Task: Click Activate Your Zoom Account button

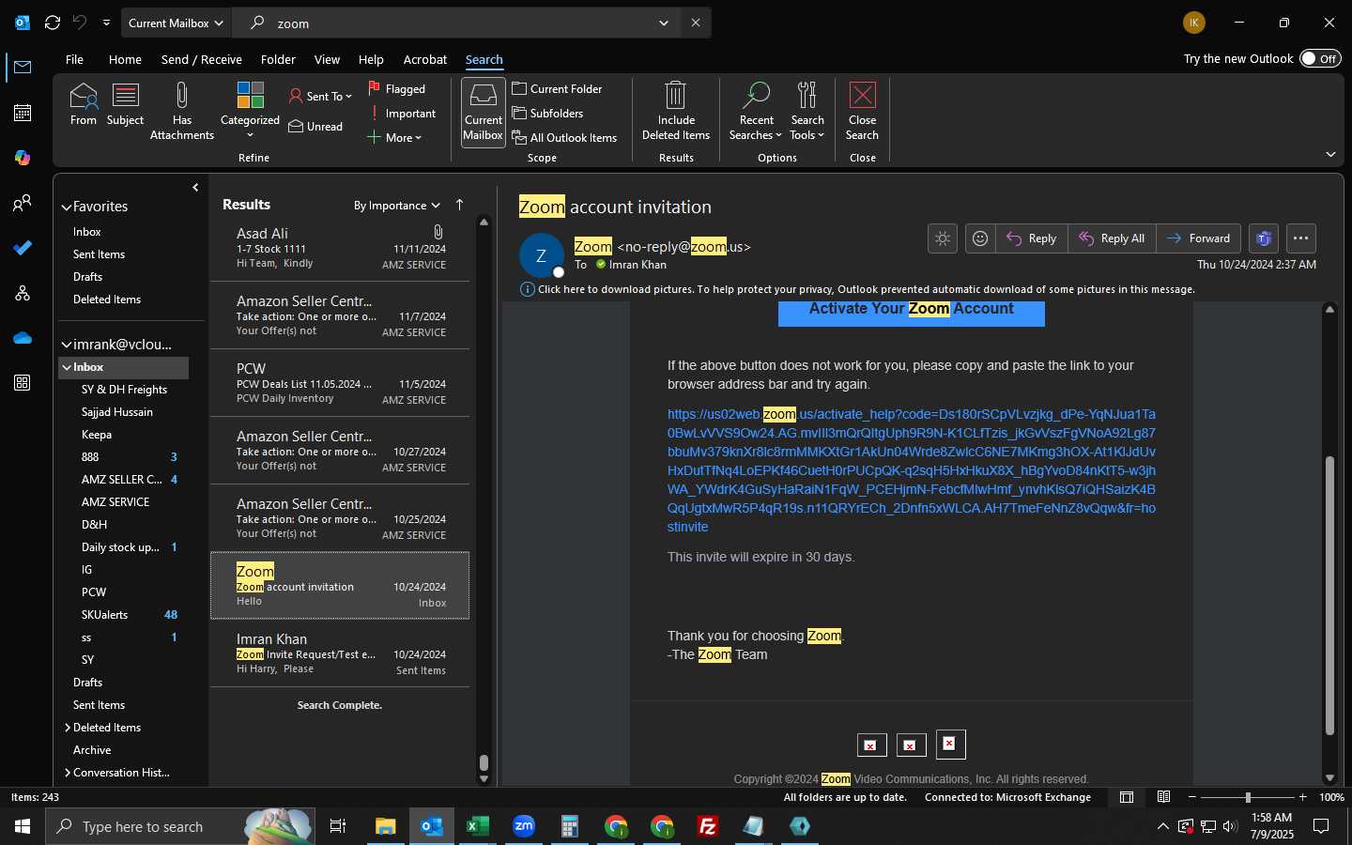Action: click(x=912, y=314)
